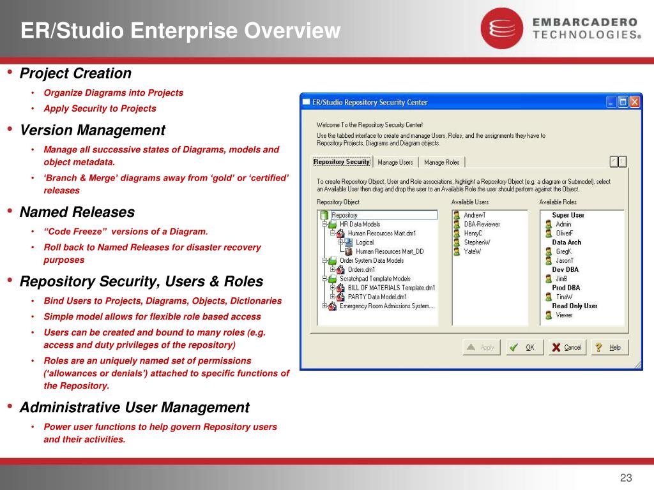
Task: Click the diagram icon for PARTY Data Model.dm1
Action: [x=341, y=297]
